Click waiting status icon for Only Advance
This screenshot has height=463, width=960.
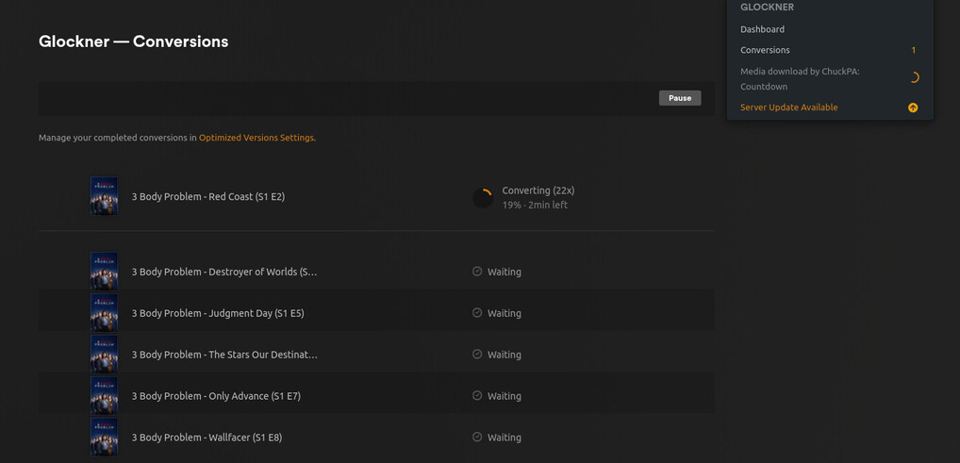pyautogui.click(x=477, y=396)
